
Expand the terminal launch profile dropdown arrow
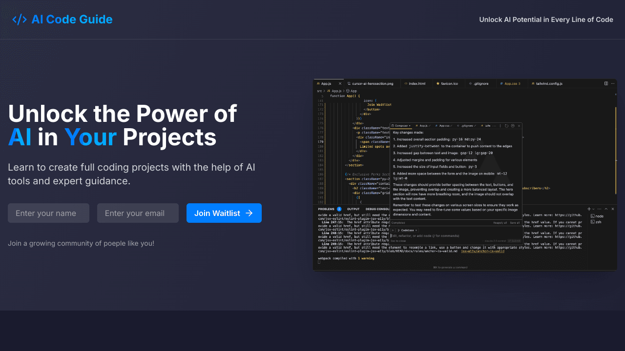(x=593, y=209)
